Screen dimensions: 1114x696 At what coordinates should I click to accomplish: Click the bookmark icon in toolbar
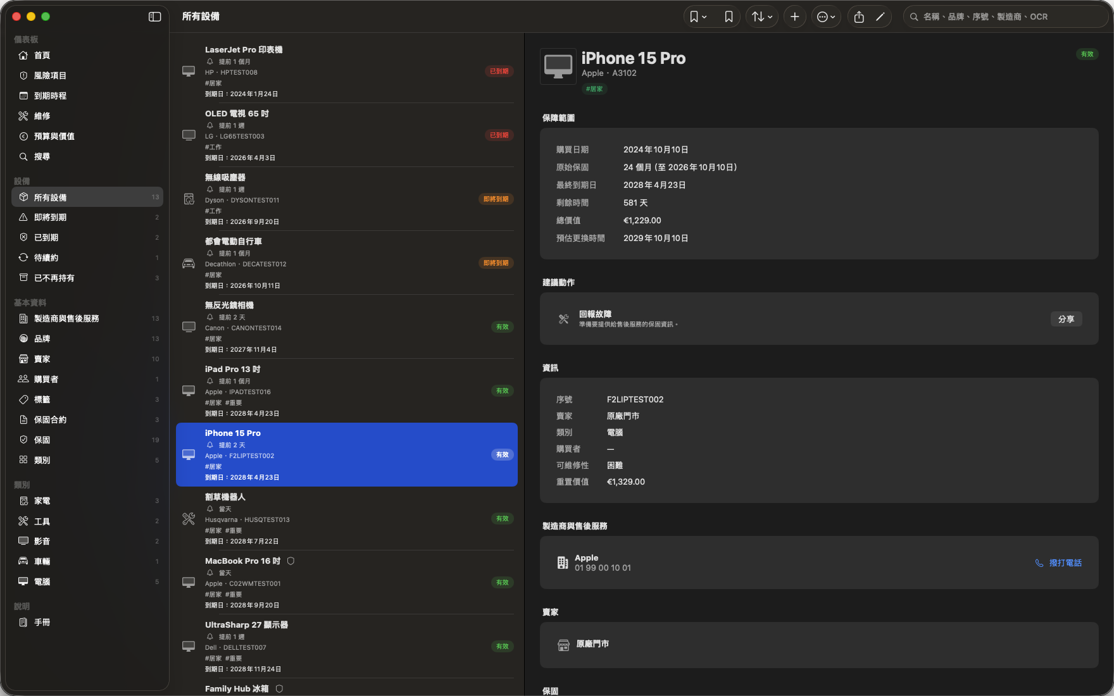pos(729,17)
